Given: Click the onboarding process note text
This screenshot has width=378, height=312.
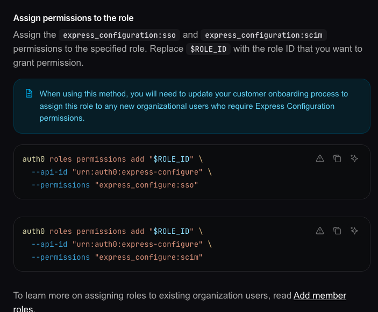Looking at the screenshot, I should point(194,106).
